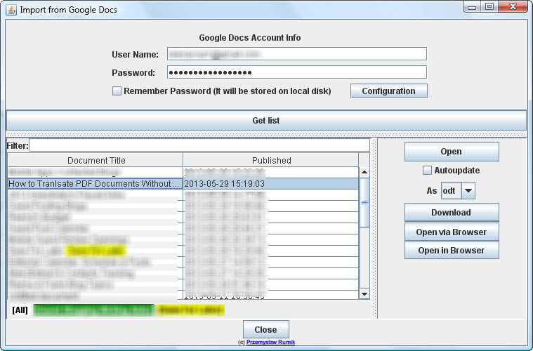This screenshot has height=351, width=533.
Task: Click the document list scroll down arrow
Action: (364, 293)
